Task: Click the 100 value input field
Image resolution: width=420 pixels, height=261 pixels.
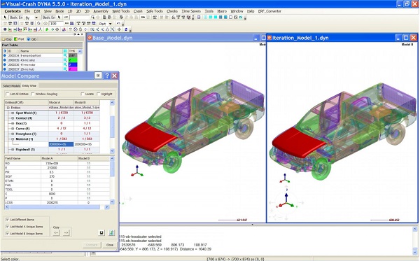Action: [56, 24]
